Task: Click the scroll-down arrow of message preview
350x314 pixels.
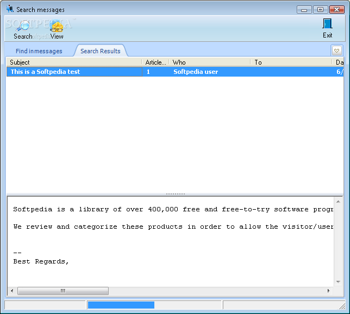Action: [338, 282]
